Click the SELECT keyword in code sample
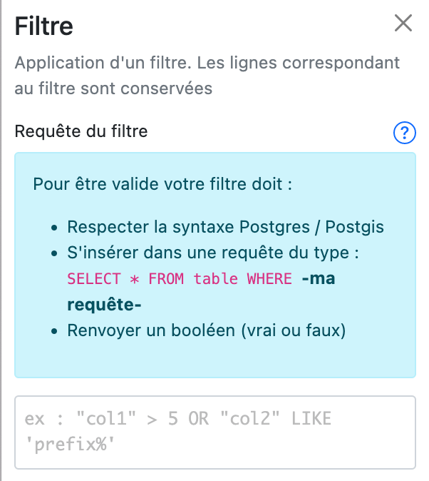The image size is (429, 481). click(x=91, y=278)
